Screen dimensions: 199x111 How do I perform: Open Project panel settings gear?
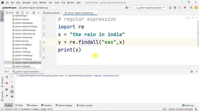(34, 13)
